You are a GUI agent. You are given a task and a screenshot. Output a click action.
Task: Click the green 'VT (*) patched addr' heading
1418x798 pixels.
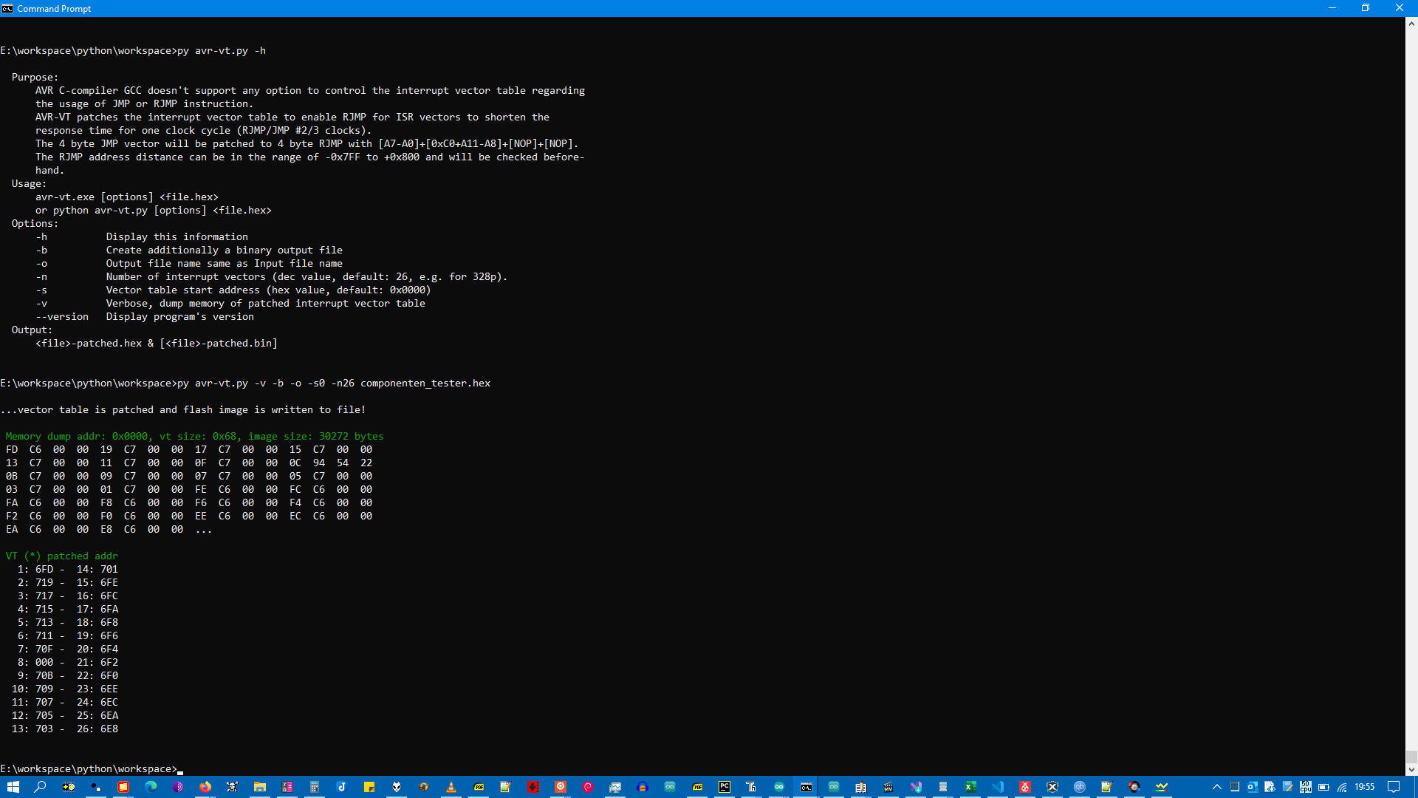click(61, 556)
